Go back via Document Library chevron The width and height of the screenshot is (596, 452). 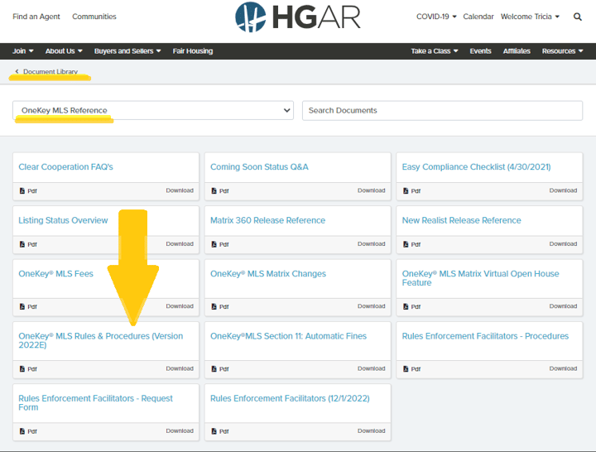[x=17, y=71]
